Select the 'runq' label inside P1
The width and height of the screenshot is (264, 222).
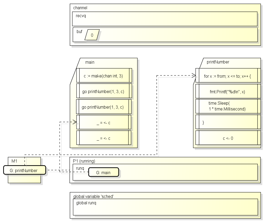coord(80,168)
